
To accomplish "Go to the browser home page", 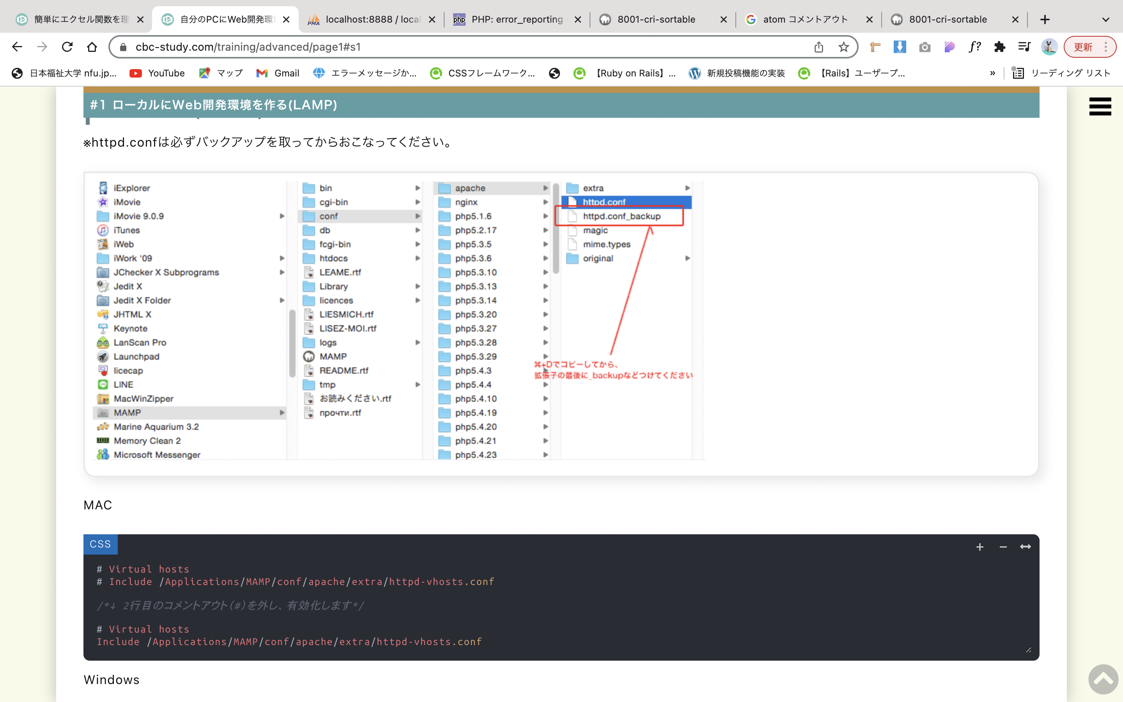I will (x=92, y=47).
